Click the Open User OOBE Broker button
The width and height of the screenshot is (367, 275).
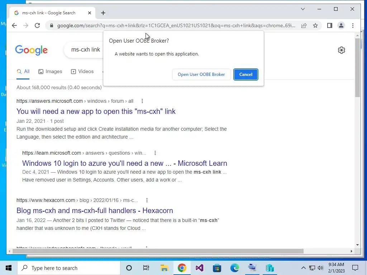[x=201, y=74]
